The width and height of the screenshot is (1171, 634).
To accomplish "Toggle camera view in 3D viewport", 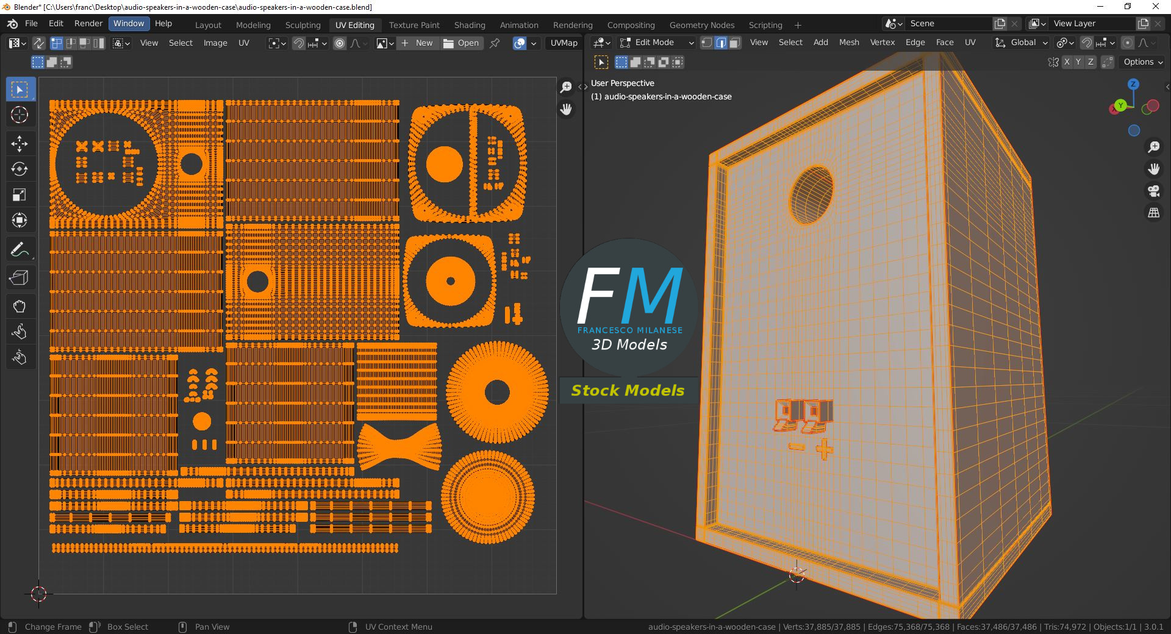I will click(1153, 191).
